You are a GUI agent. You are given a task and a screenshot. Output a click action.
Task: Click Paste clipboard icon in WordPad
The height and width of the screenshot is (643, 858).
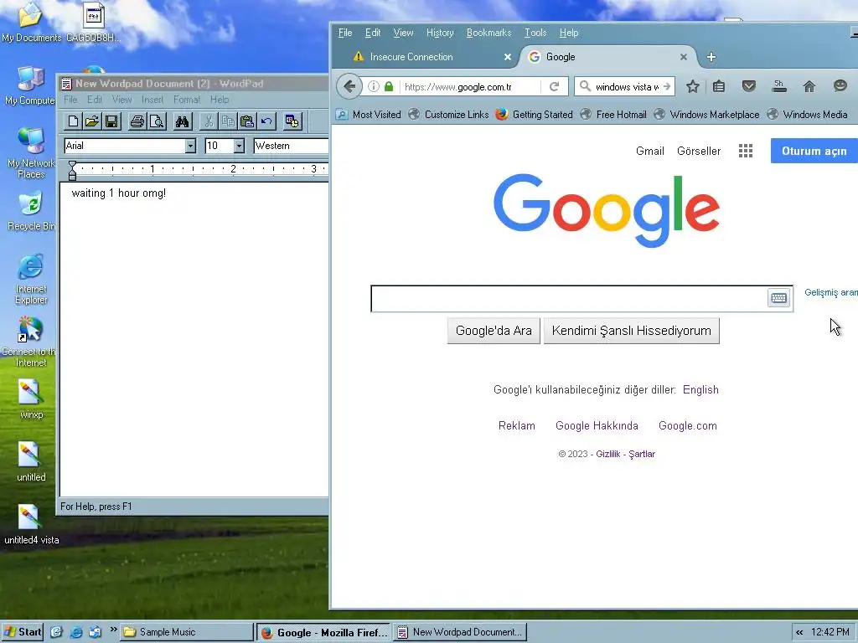247,121
